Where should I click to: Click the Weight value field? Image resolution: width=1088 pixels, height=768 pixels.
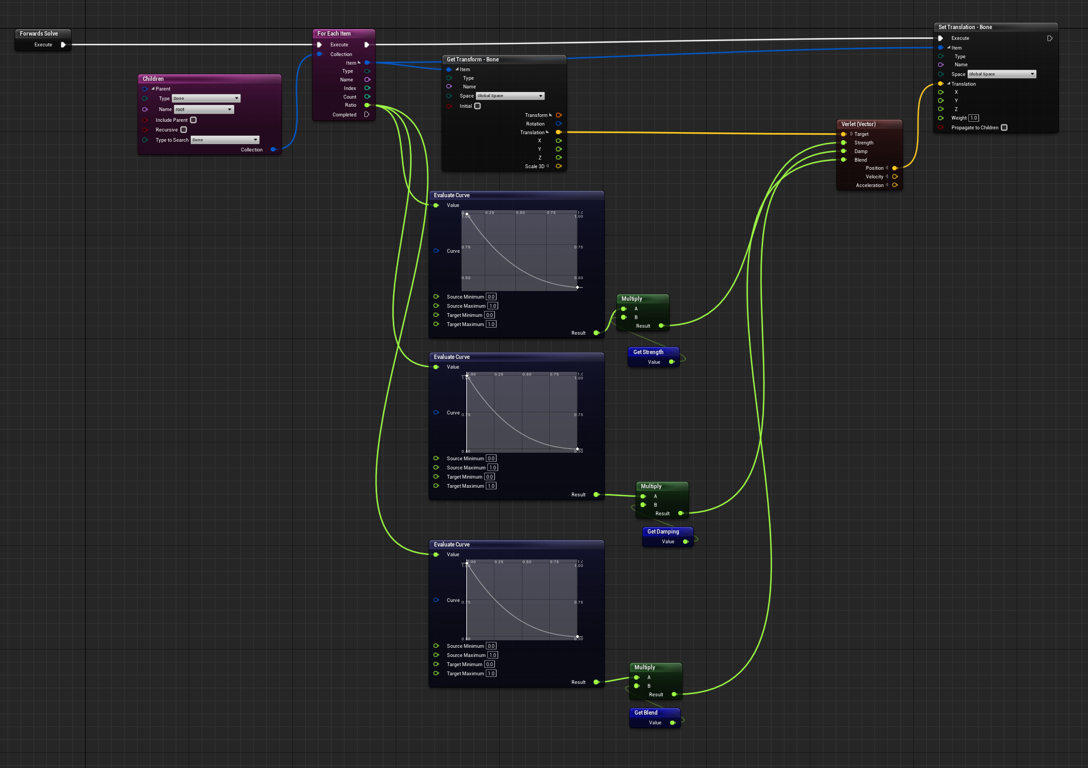click(x=973, y=117)
